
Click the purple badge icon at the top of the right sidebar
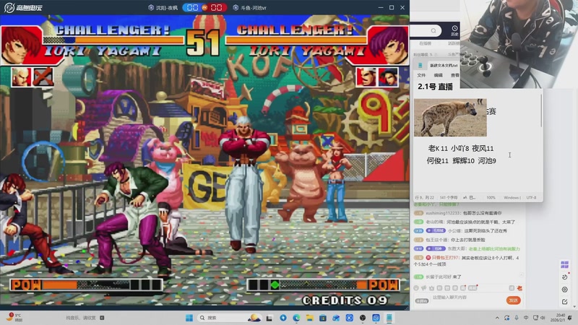click(564, 264)
